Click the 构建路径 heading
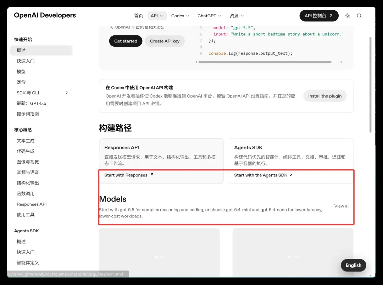Screen dimensions: 383x285 [115, 128]
